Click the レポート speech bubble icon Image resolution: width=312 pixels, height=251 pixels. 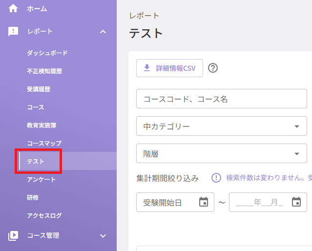click(x=13, y=31)
